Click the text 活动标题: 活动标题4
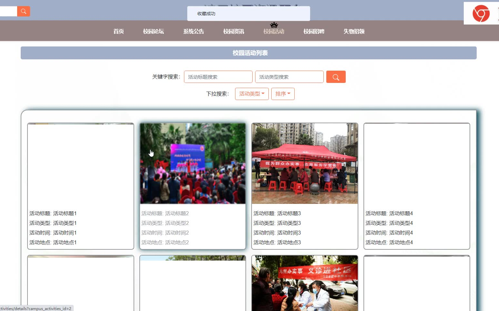 [389, 213]
